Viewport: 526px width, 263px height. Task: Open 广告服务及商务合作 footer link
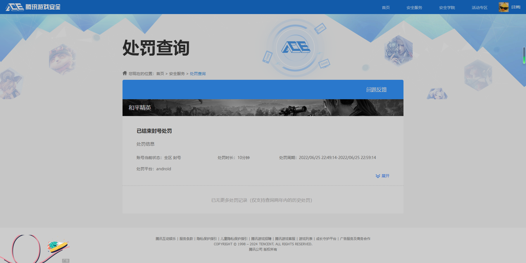[355, 239]
